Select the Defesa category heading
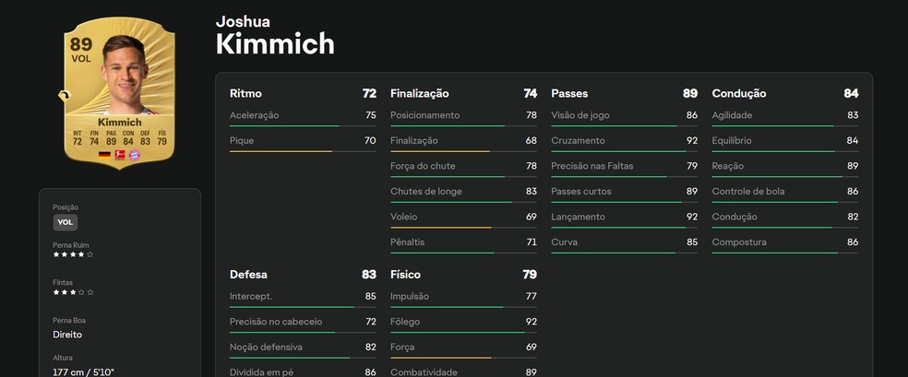 coord(248,274)
